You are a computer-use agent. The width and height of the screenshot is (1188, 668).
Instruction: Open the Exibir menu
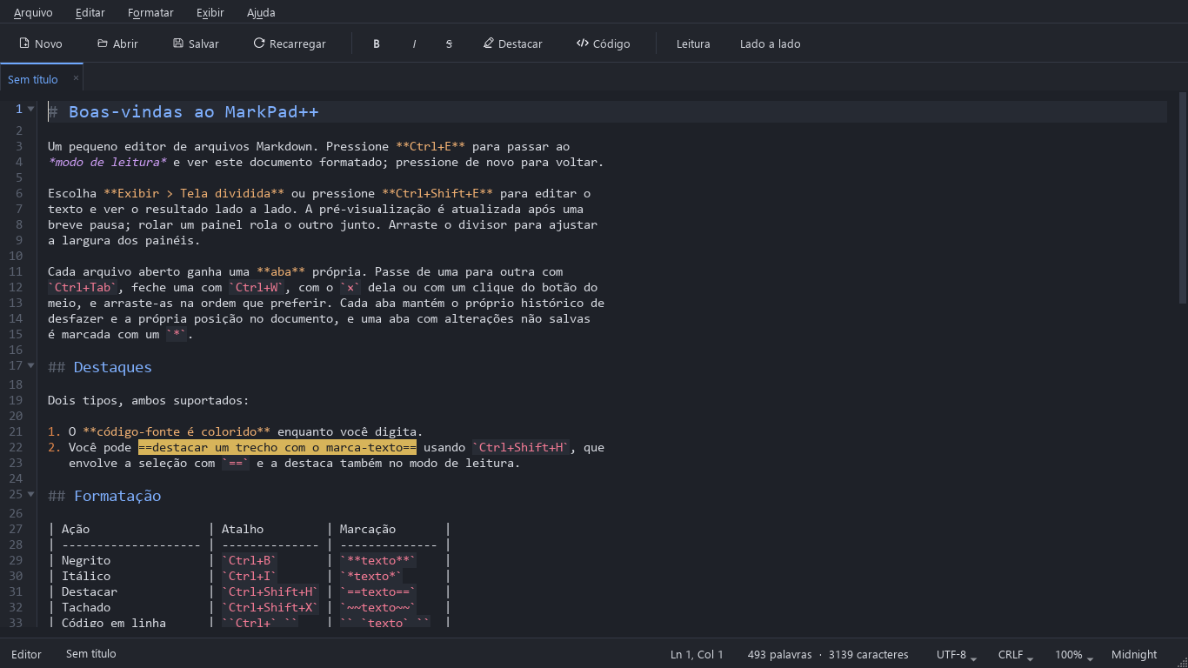tap(210, 12)
